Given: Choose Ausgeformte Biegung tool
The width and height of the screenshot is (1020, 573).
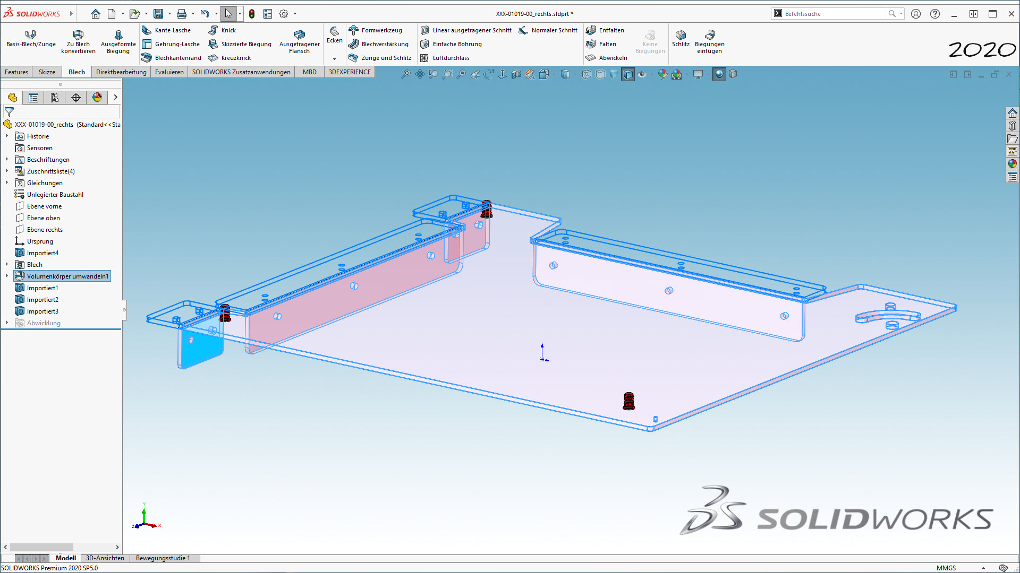Looking at the screenshot, I should tap(118, 41).
